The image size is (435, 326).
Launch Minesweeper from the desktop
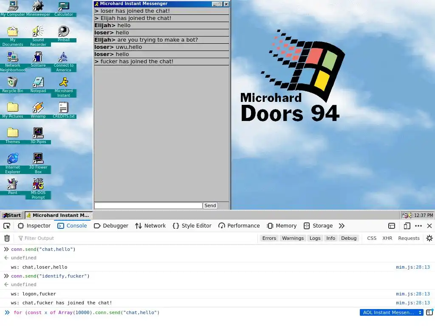(x=38, y=8)
